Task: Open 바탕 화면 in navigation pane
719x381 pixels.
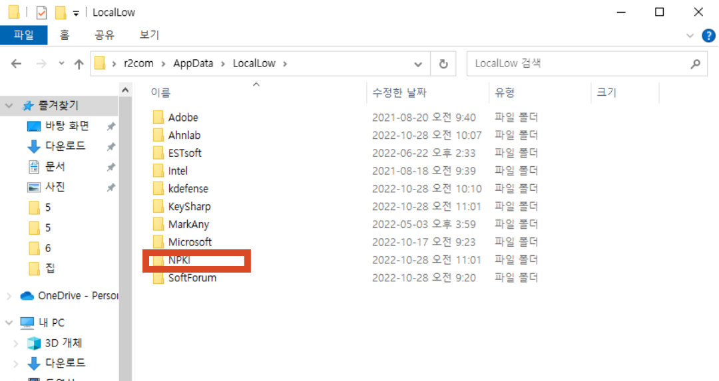Action: point(67,126)
